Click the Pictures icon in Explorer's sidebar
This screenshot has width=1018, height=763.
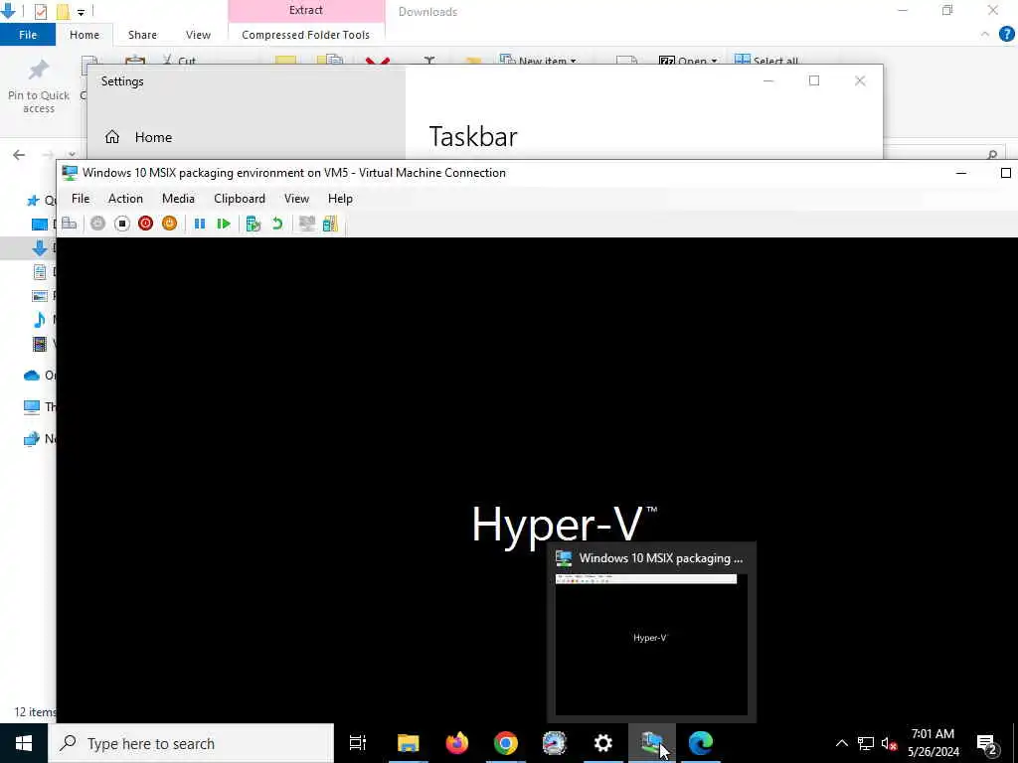(40, 296)
